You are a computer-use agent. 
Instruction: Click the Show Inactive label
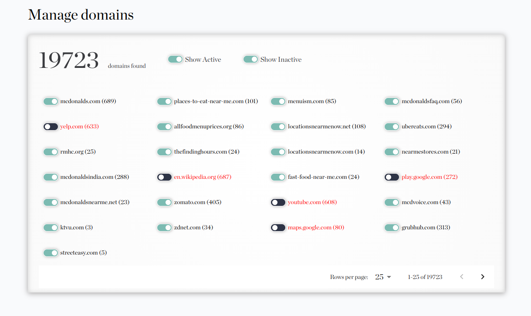[281, 60]
